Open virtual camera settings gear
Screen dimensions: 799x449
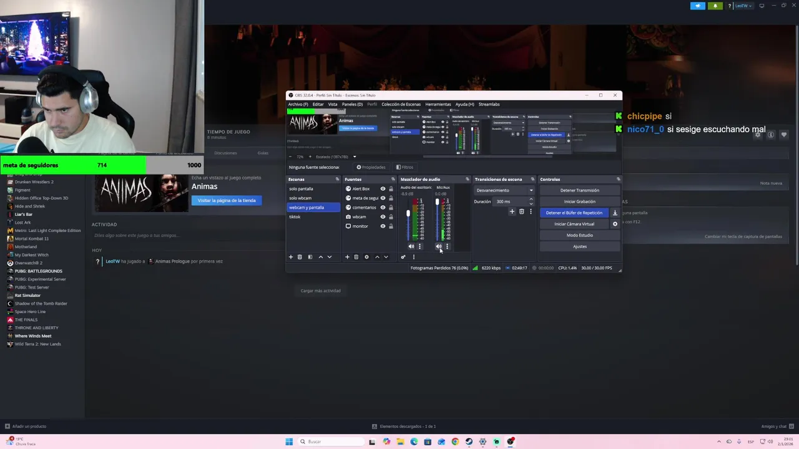(615, 224)
